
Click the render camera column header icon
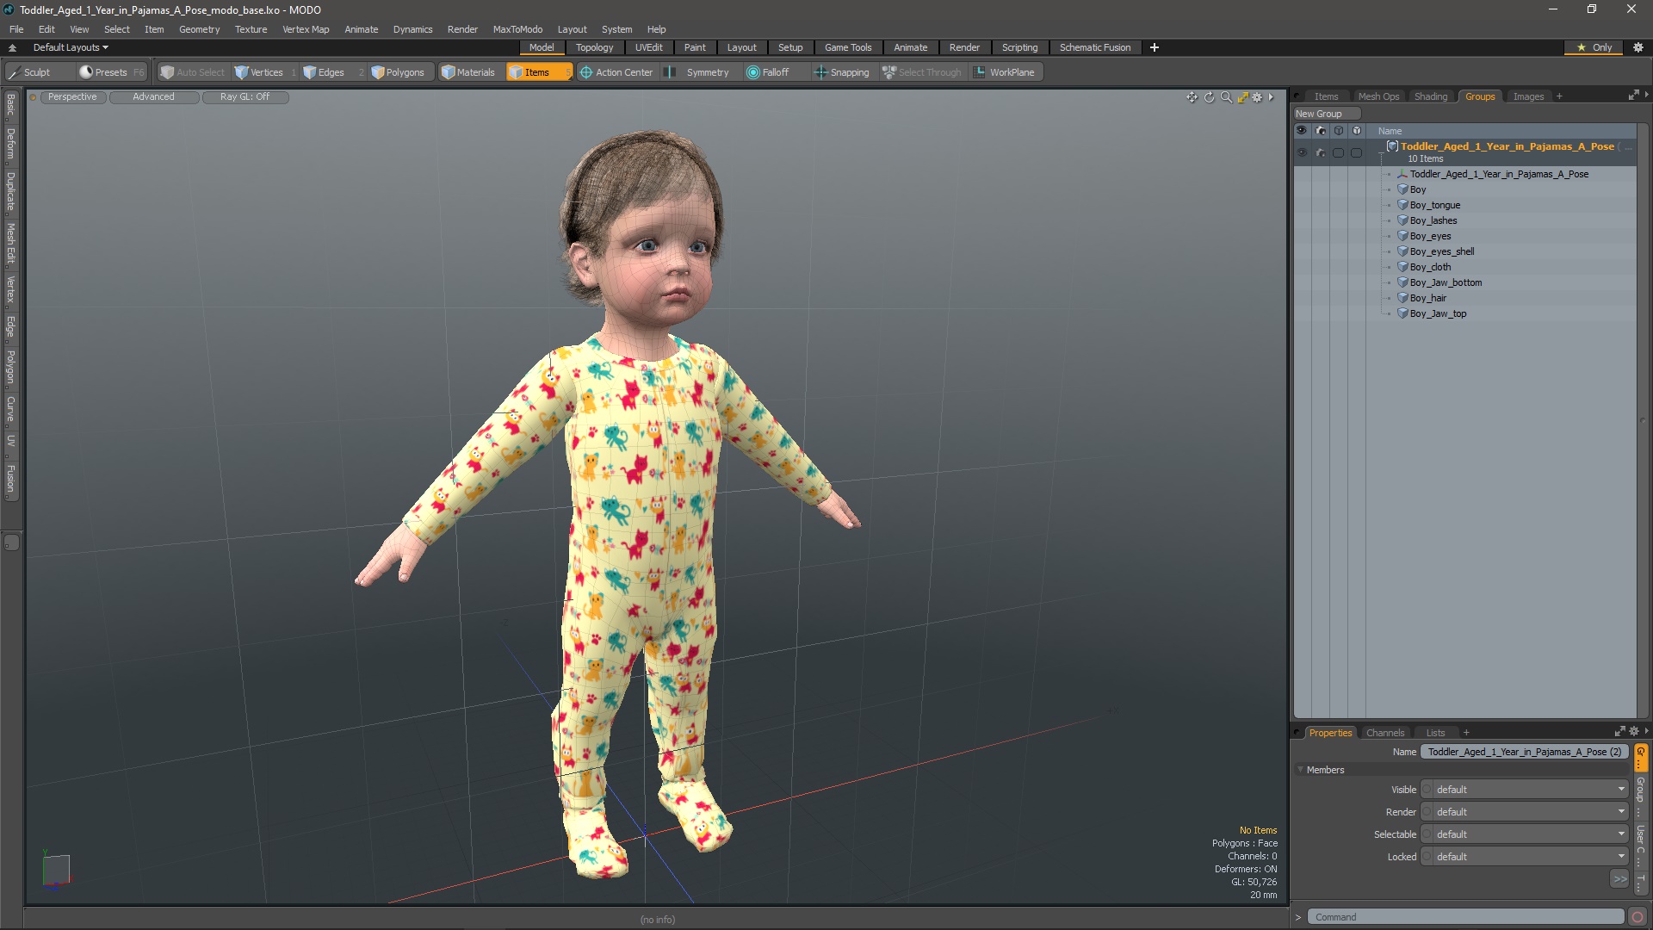coord(1321,131)
